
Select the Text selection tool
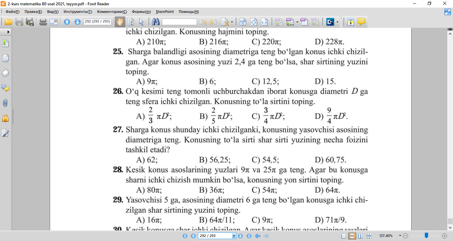(x=131, y=22)
